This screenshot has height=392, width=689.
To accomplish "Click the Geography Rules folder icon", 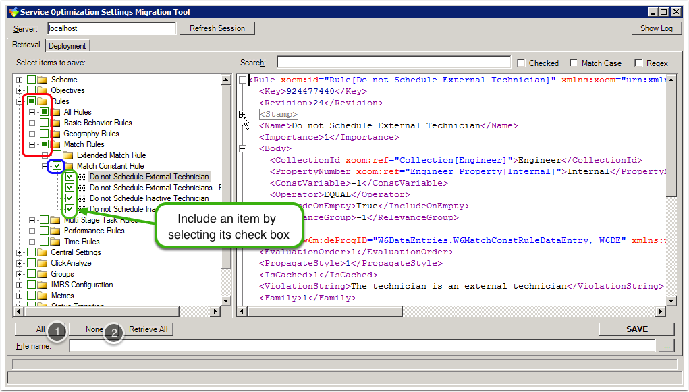I will 55,134.
